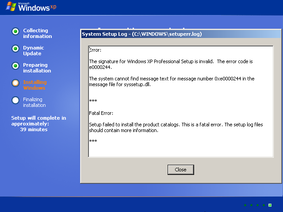Click the 'Preparing installation' step label

click(x=37, y=68)
